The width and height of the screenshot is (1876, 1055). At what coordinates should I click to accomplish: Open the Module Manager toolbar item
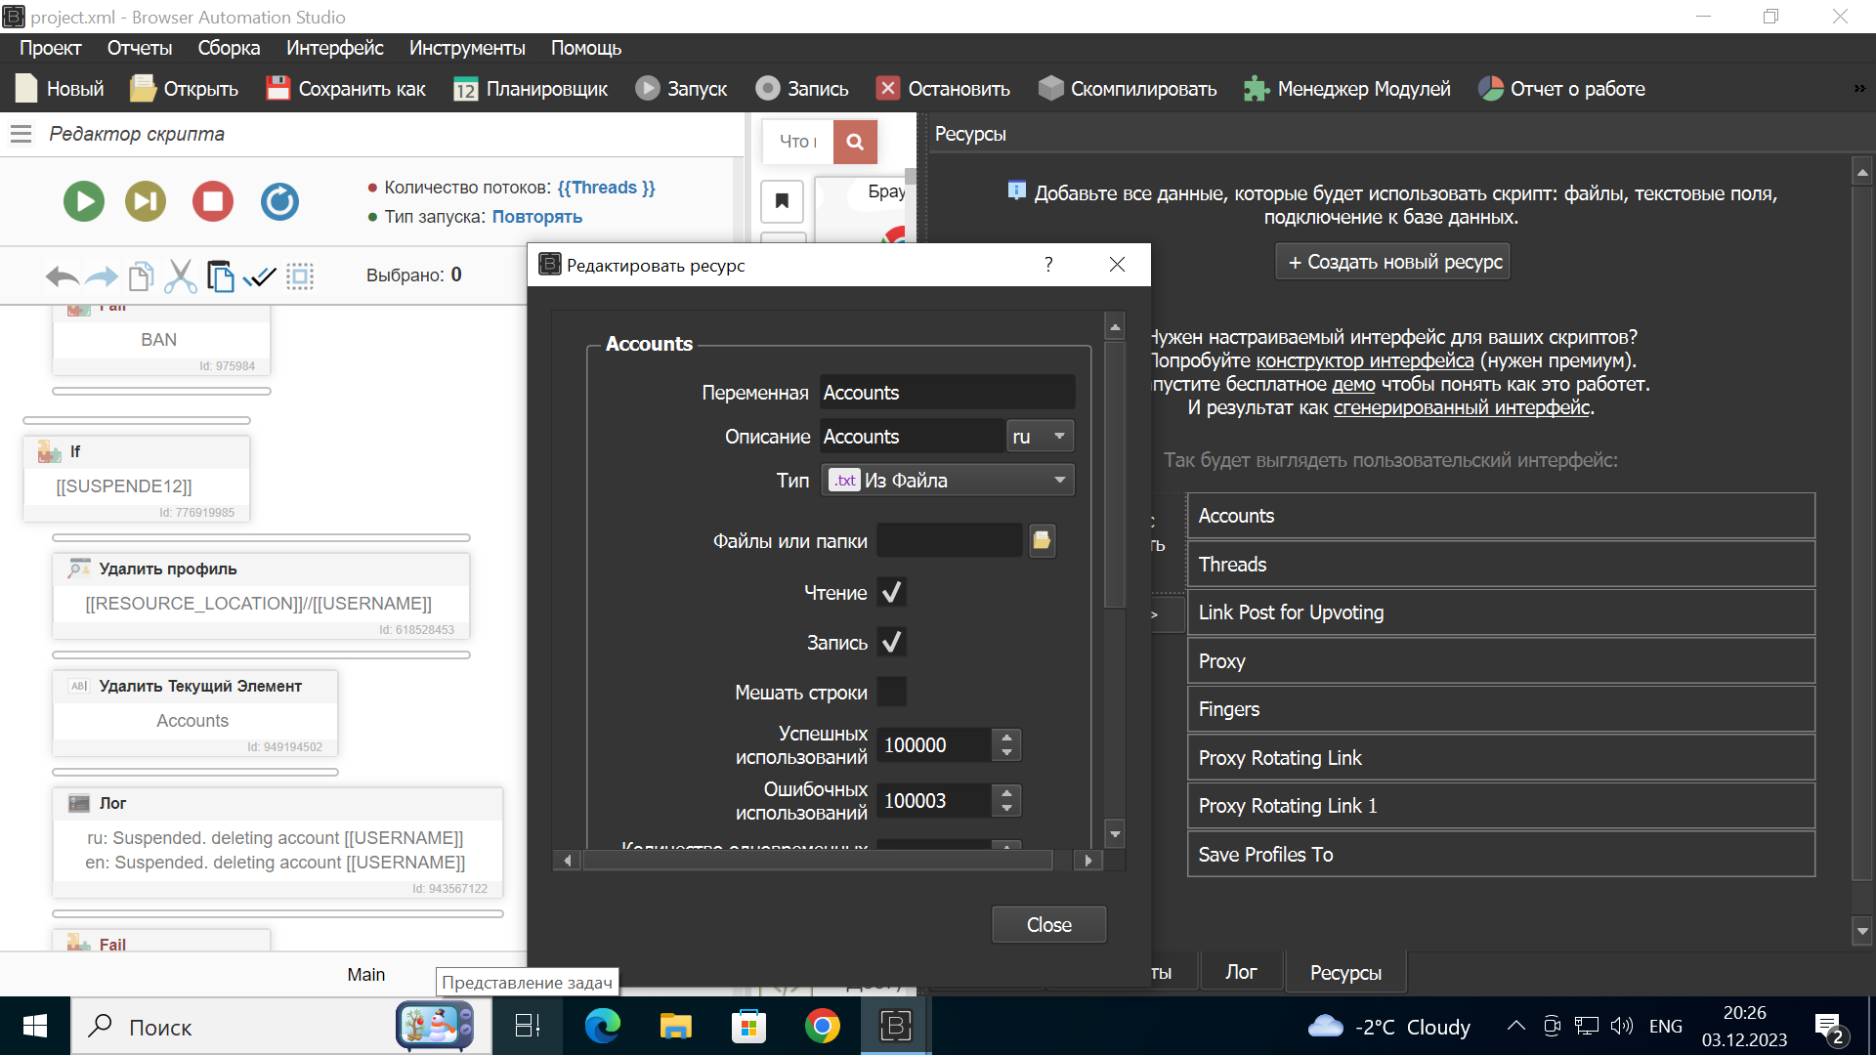click(x=1346, y=89)
